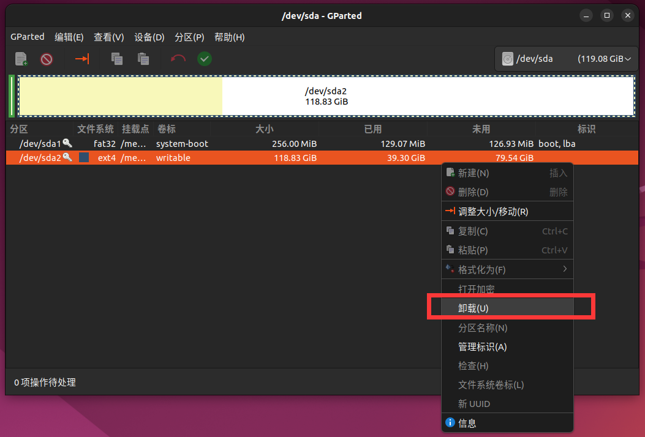The height and width of the screenshot is (437, 645).
Task: Click the paste partition toolbar icon
Action: coord(143,59)
